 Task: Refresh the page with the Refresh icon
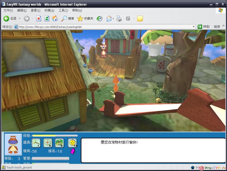tap(47, 19)
